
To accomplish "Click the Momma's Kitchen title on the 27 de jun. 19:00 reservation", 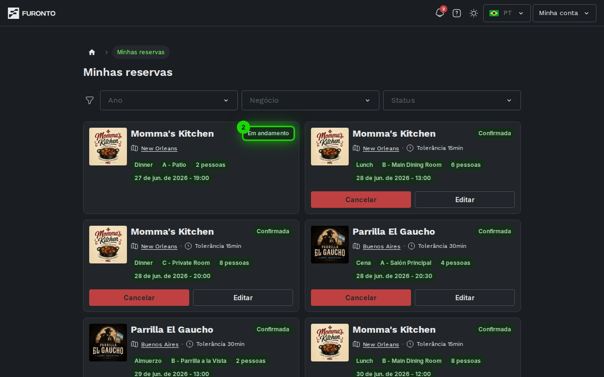I will 172,134.
